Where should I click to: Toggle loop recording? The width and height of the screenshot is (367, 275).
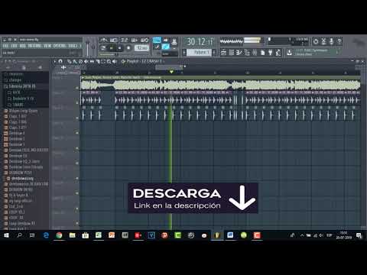point(145,40)
